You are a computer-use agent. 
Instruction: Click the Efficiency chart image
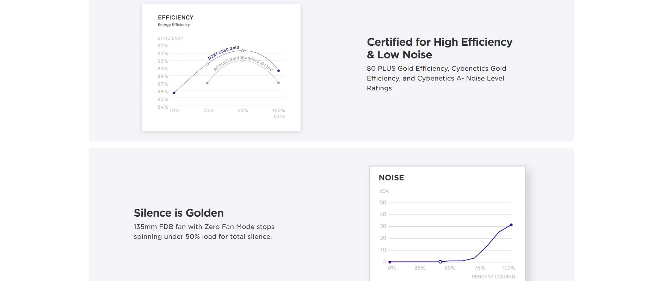pyautogui.click(x=221, y=68)
